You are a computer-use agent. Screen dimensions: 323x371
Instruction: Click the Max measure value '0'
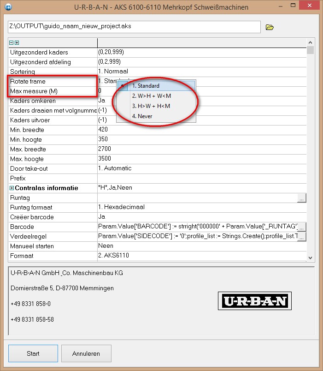100,90
